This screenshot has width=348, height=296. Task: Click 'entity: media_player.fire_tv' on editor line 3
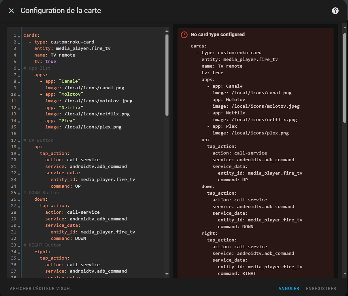(x=72, y=48)
